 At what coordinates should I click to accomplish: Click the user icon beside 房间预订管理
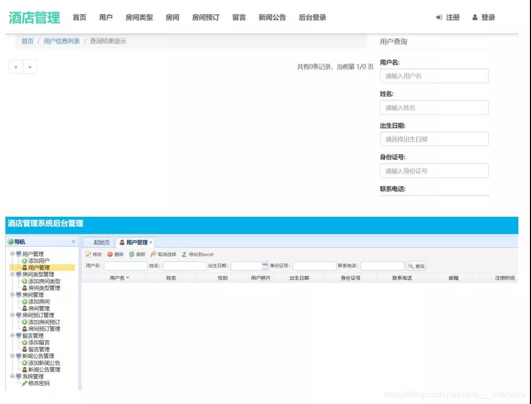pos(24,329)
